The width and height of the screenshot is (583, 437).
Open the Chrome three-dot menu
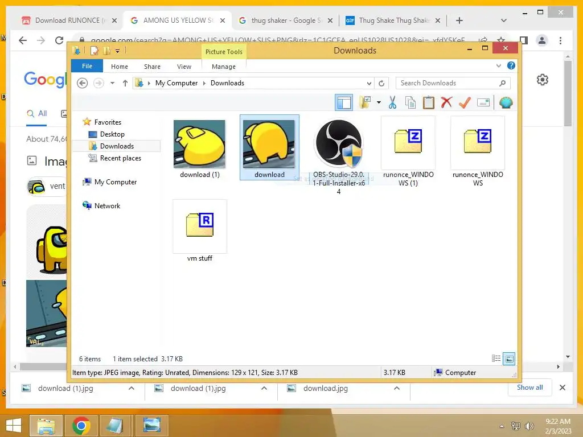[x=560, y=40]
